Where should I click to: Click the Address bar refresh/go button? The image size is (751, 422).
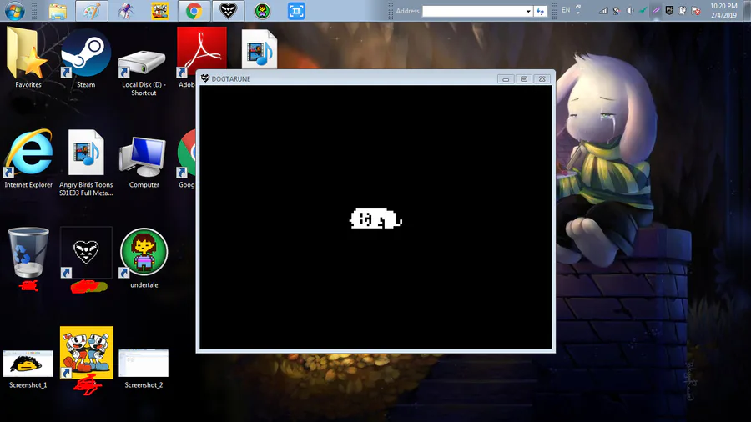pyautogui.click(x=540, y=11)
